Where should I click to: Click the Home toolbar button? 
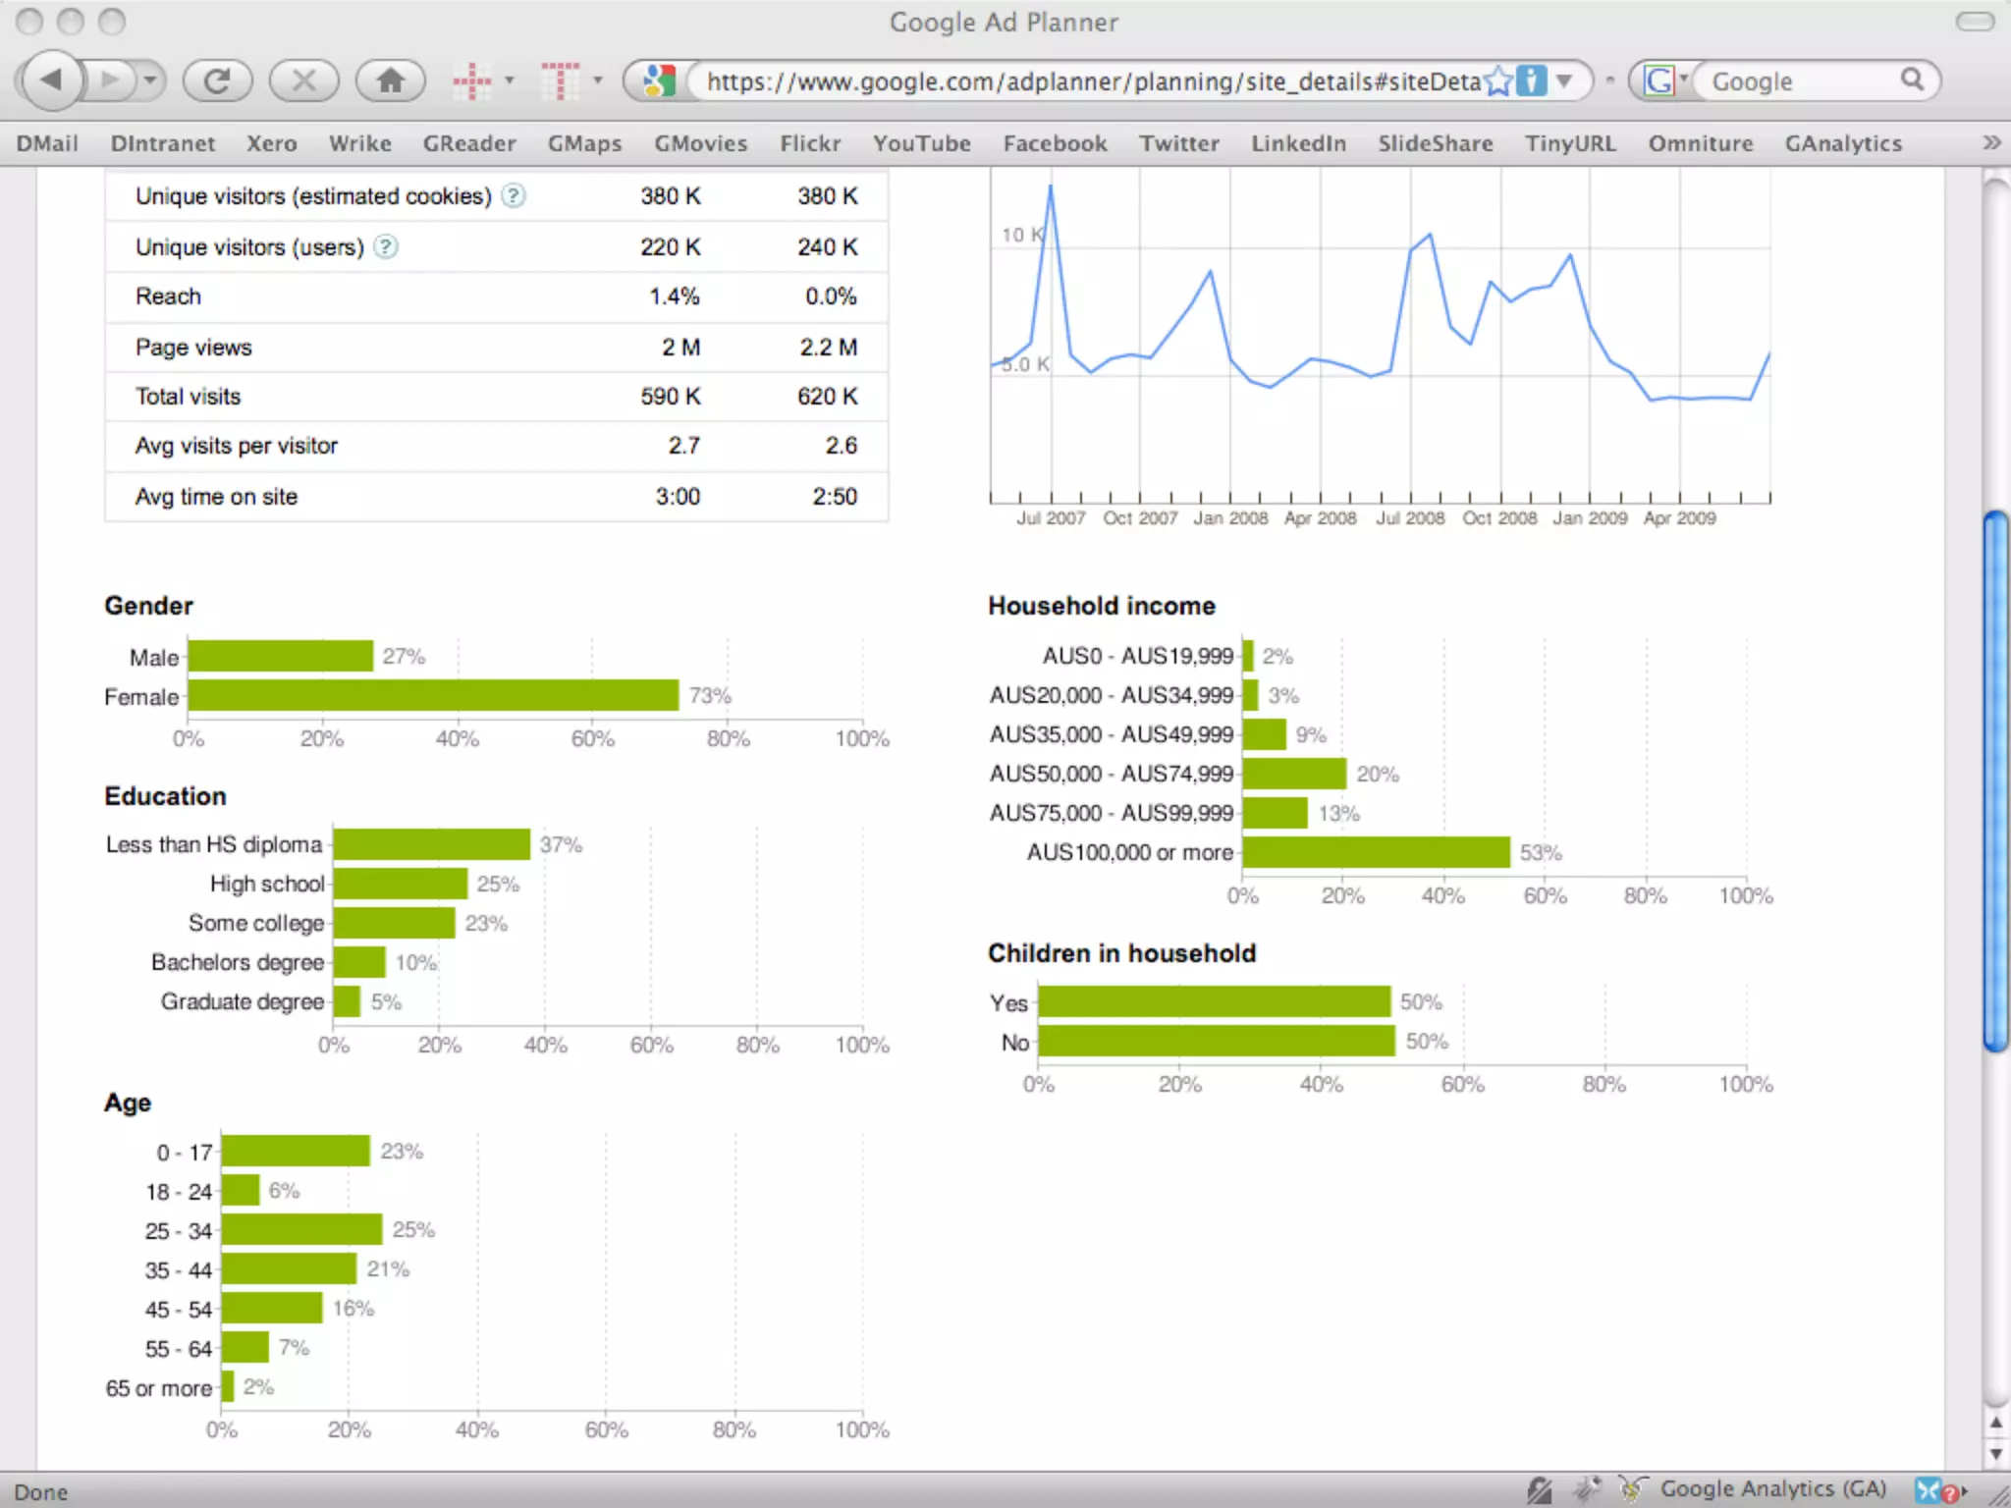point(390,81)
